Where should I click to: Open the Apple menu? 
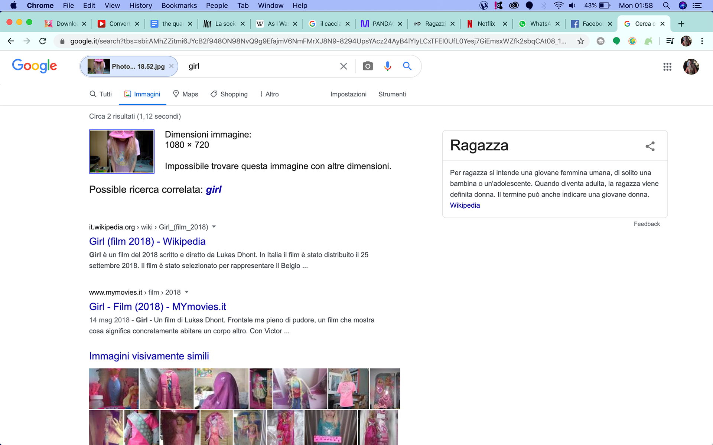[x=13, y=6]
